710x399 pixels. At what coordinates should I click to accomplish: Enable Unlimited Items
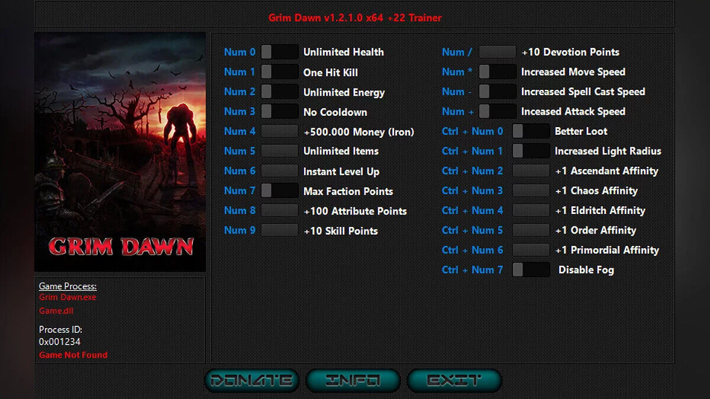coord(279,151)
